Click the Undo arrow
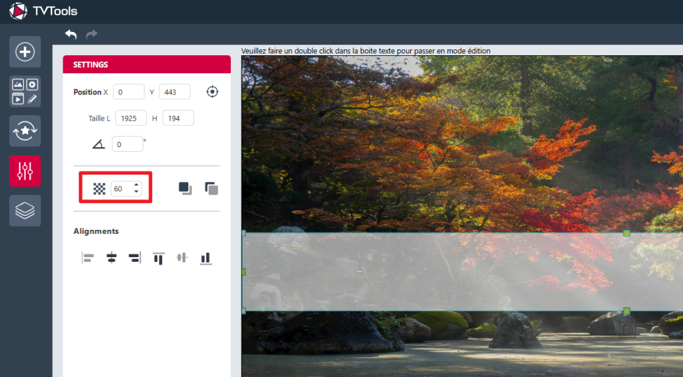 tap(71, 34)
